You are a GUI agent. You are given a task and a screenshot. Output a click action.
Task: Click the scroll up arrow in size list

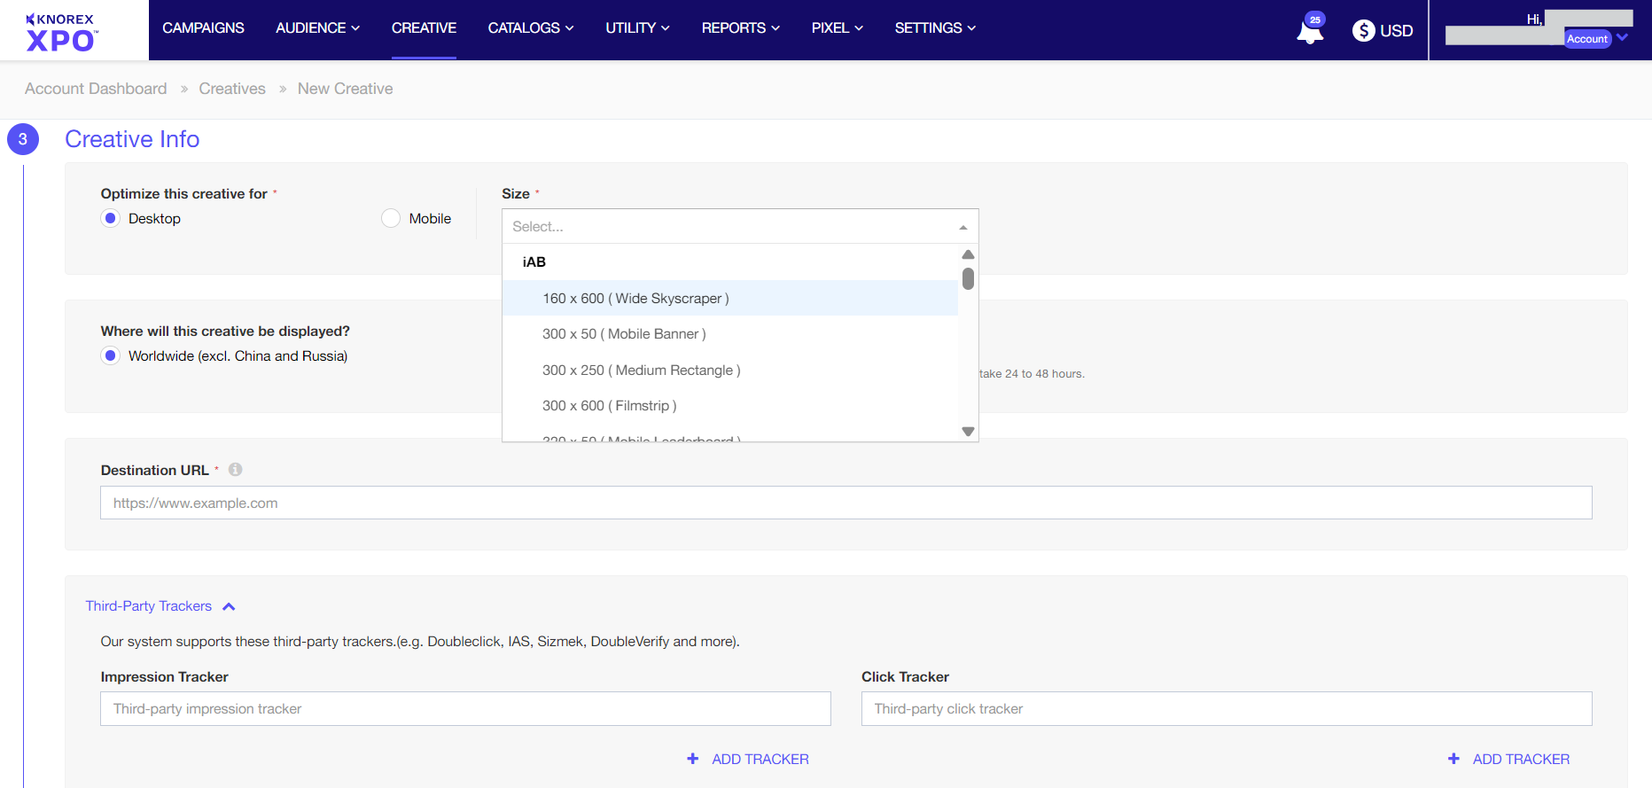(968, 255)
